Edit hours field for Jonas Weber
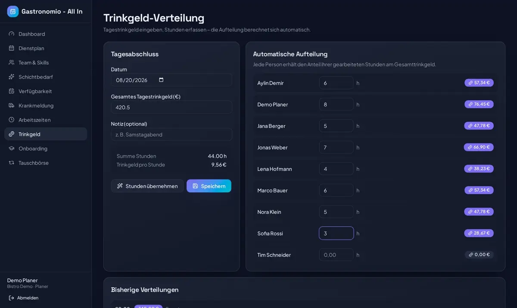The width and height of the screenshot is (517, 308). (336, 147)
